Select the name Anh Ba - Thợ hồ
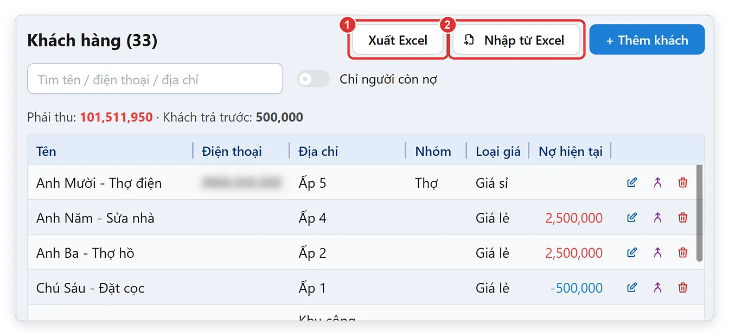This screenshot has width=729, height=336. (x=85, y=252)
